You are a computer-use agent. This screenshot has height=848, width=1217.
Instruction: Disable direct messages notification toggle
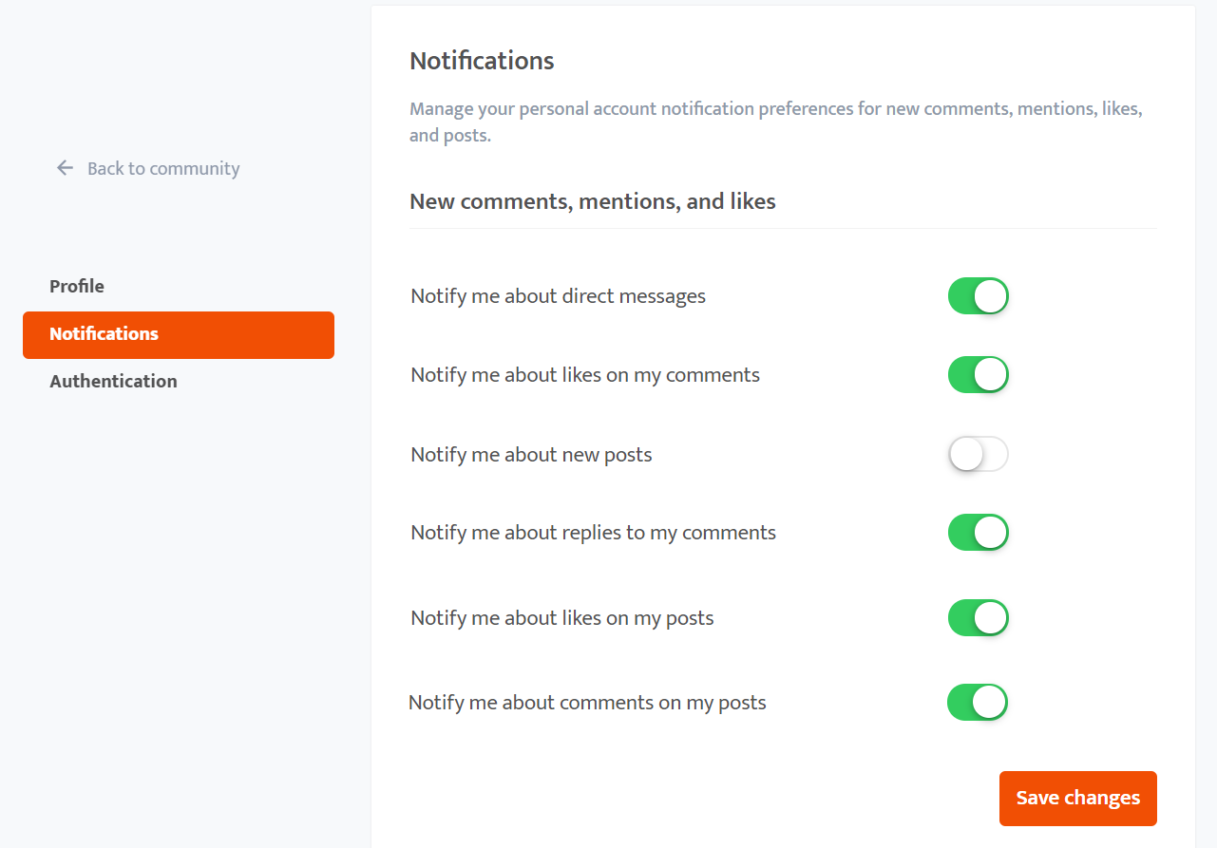pyautogui.click(x=978, y=296)
